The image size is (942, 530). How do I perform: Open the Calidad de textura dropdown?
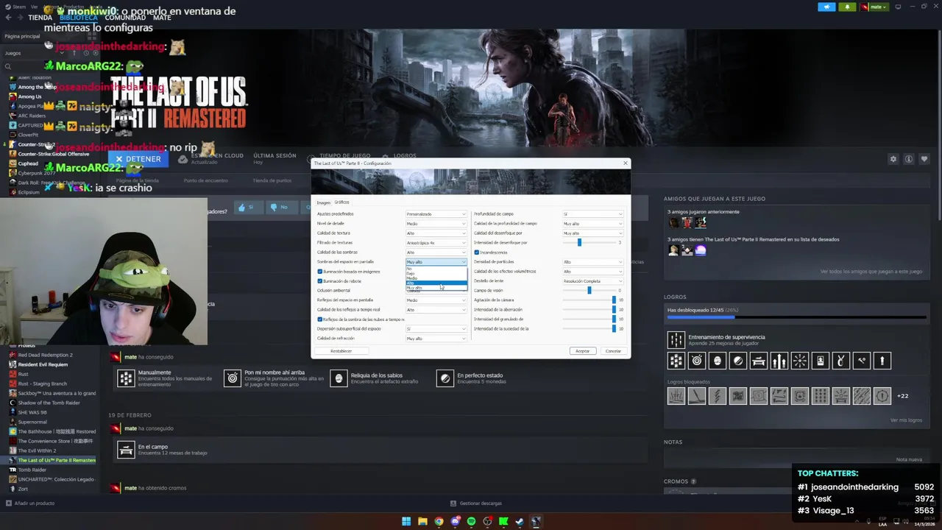[x=436, y=233]
